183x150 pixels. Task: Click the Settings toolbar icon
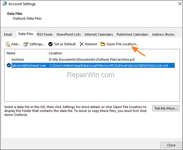(26, 44)
